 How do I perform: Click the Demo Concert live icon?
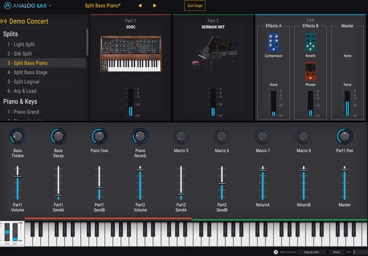click(4, 21)
